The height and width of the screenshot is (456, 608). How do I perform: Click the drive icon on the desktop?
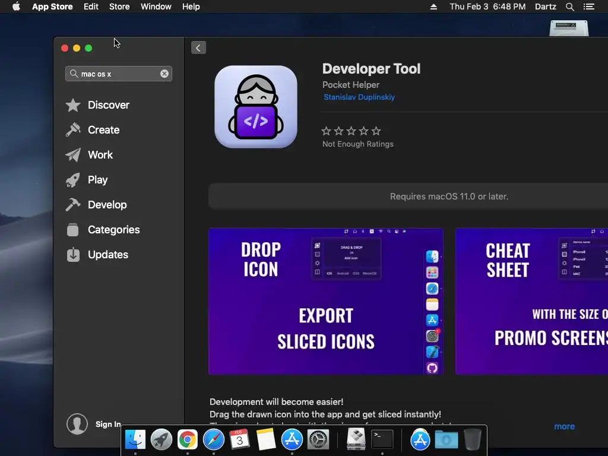(x=569, y=28)
